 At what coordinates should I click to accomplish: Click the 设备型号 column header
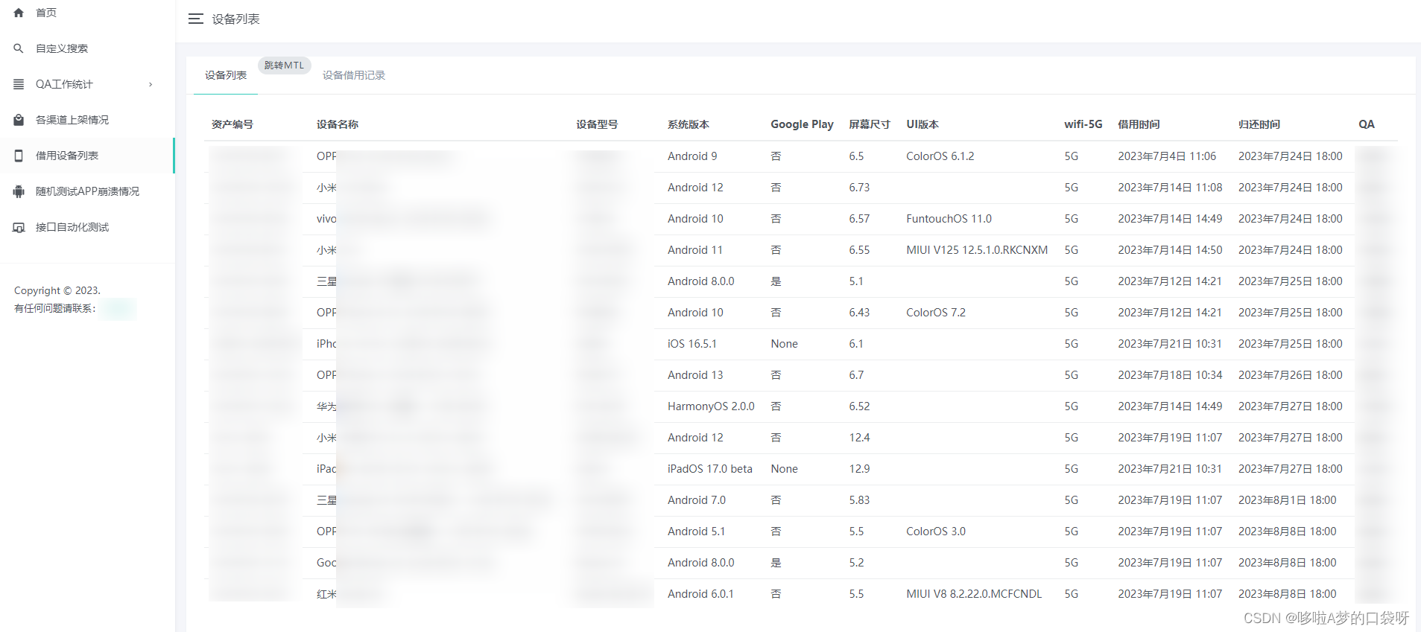[x=597, y=124]
